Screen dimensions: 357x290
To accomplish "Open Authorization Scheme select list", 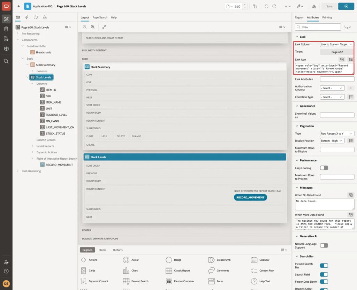I will coord(332,88).
